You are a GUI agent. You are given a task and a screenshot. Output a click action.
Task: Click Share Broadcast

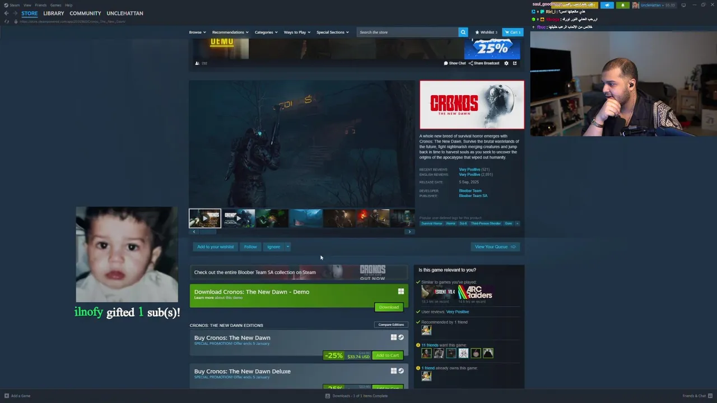coord(484,63)
